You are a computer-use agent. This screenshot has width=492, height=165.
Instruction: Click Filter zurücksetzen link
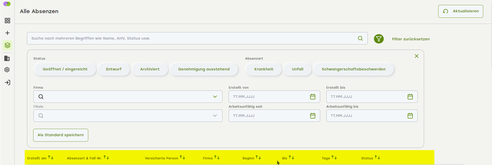tap(410, 39)
